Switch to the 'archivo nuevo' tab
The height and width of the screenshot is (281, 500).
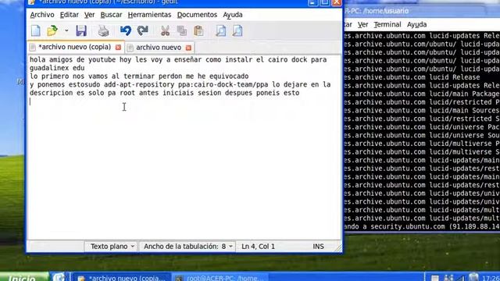[159, 48]
